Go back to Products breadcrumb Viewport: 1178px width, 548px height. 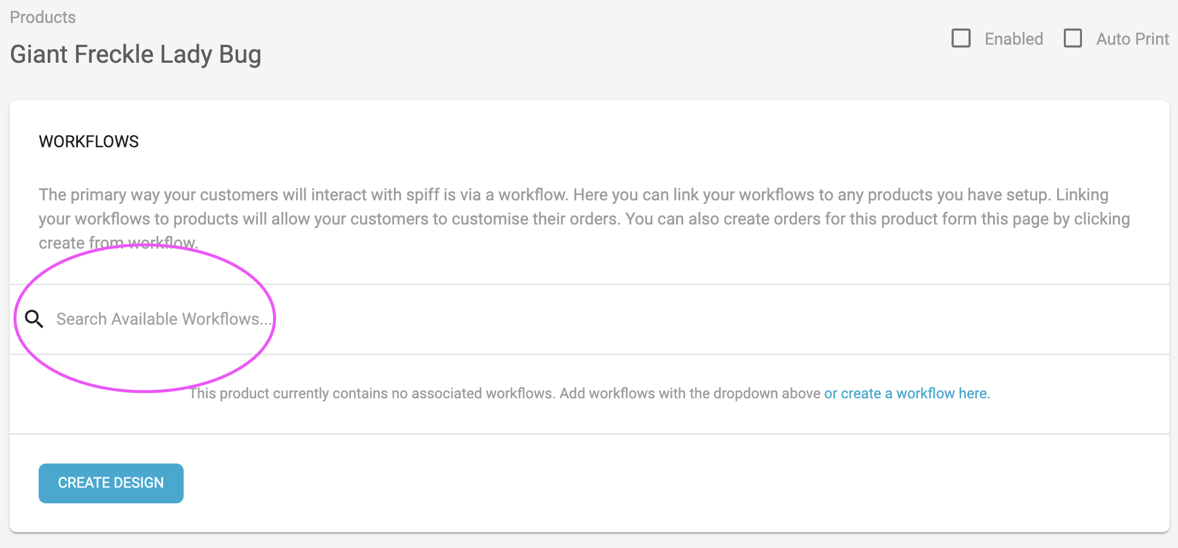[43, 17]
